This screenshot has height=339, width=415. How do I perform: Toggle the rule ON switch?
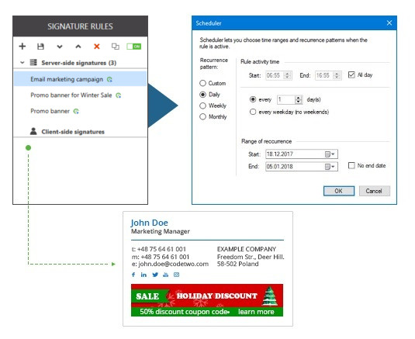(133, 47)
